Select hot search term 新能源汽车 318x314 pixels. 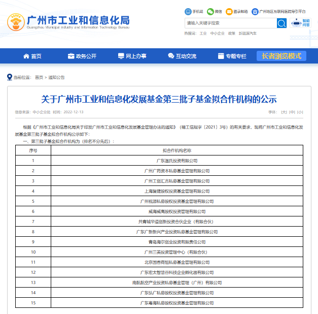tap(248, 34)
